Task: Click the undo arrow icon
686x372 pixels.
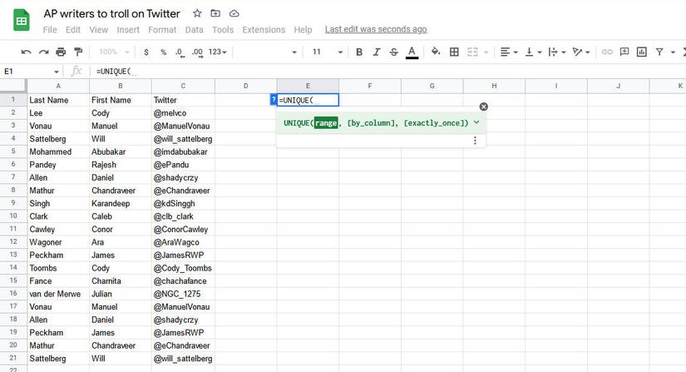Action: pyautogui.click(x=26, y=52)
